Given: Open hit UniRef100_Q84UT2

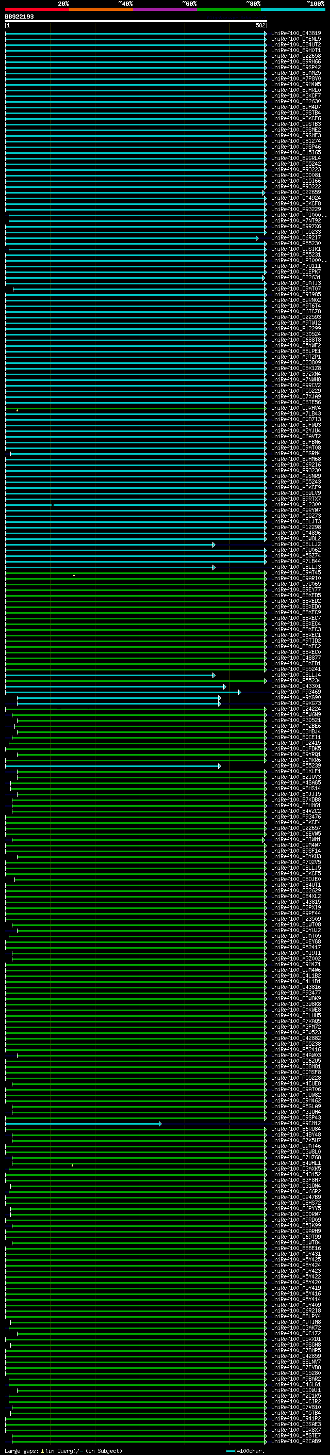Looking at the screenshot, I should click(296, 44).
